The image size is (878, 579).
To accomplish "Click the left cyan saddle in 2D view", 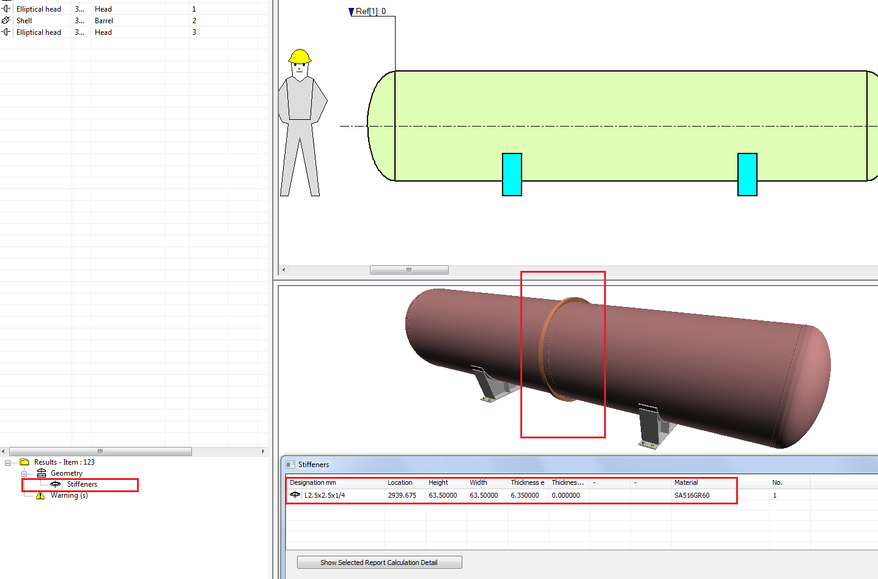I will 512,174.
